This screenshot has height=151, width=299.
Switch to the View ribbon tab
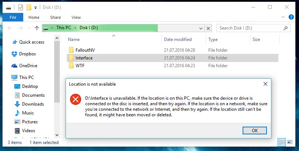click(76, 17)
